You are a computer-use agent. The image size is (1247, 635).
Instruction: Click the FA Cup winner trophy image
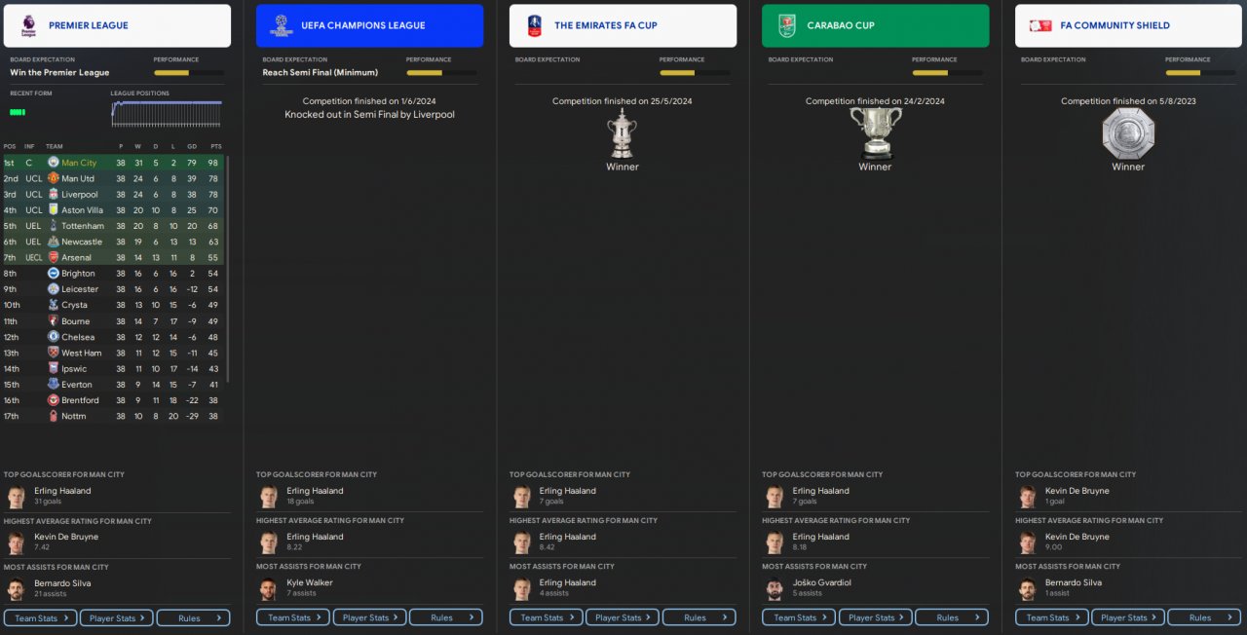[622, 133]
